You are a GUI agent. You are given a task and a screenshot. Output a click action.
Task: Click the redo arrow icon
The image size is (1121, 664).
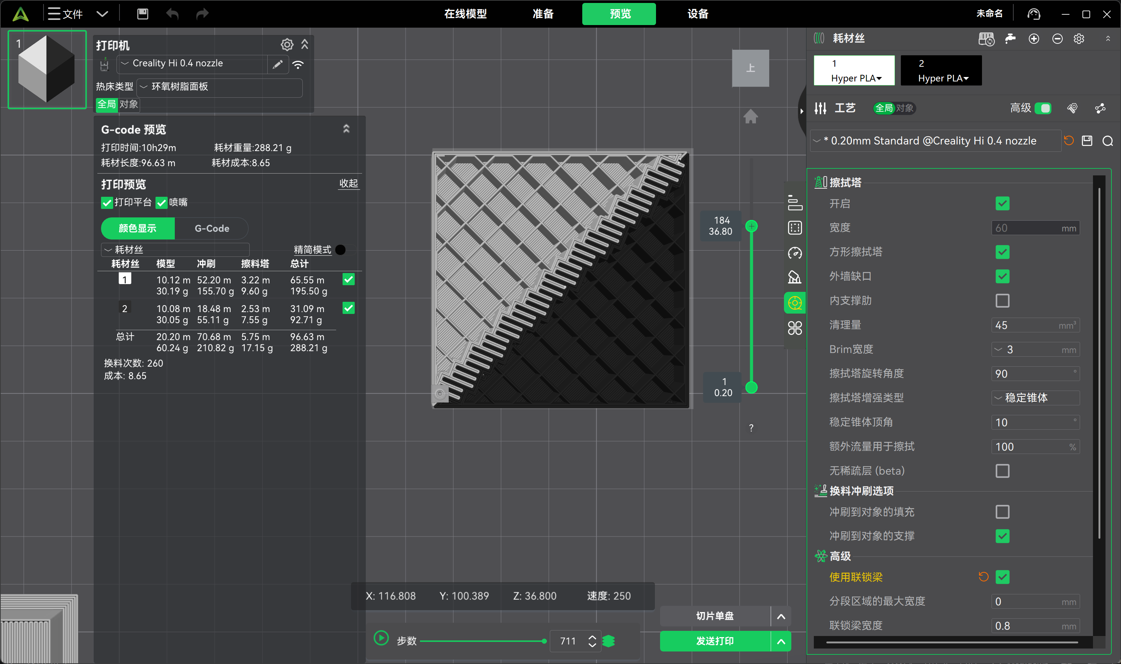pyautogui.click(x=202, y=14)
